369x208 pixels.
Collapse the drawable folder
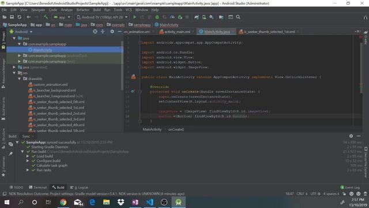pos(20,79)
